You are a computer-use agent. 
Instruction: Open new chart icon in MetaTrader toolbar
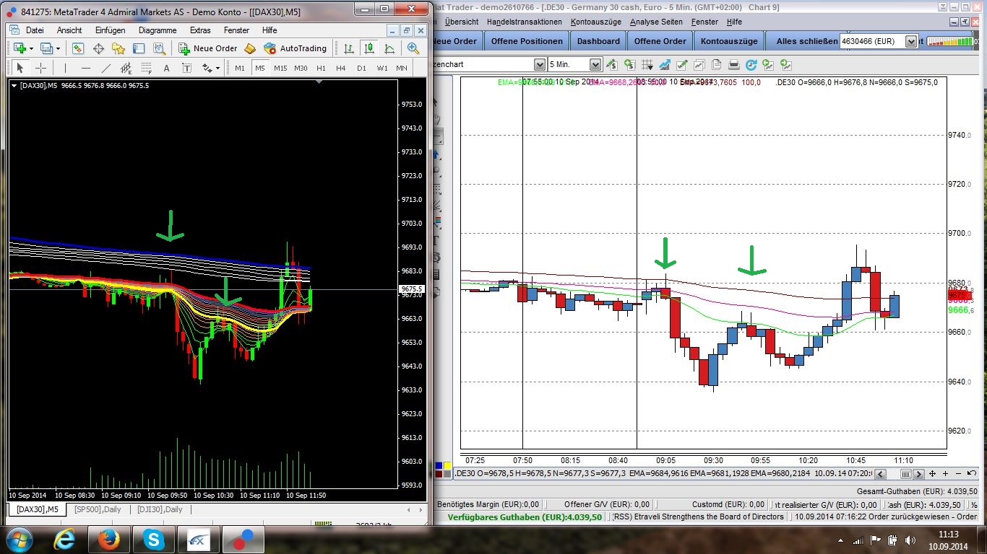tap(20, 48)
